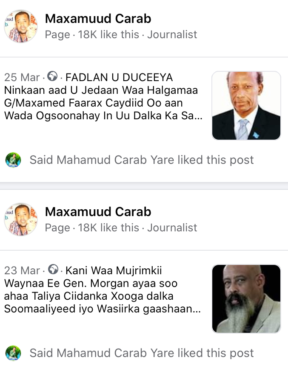Click the 23 Mar post date
This screenshot has height=374, width=288.
[x=22, y=270]
